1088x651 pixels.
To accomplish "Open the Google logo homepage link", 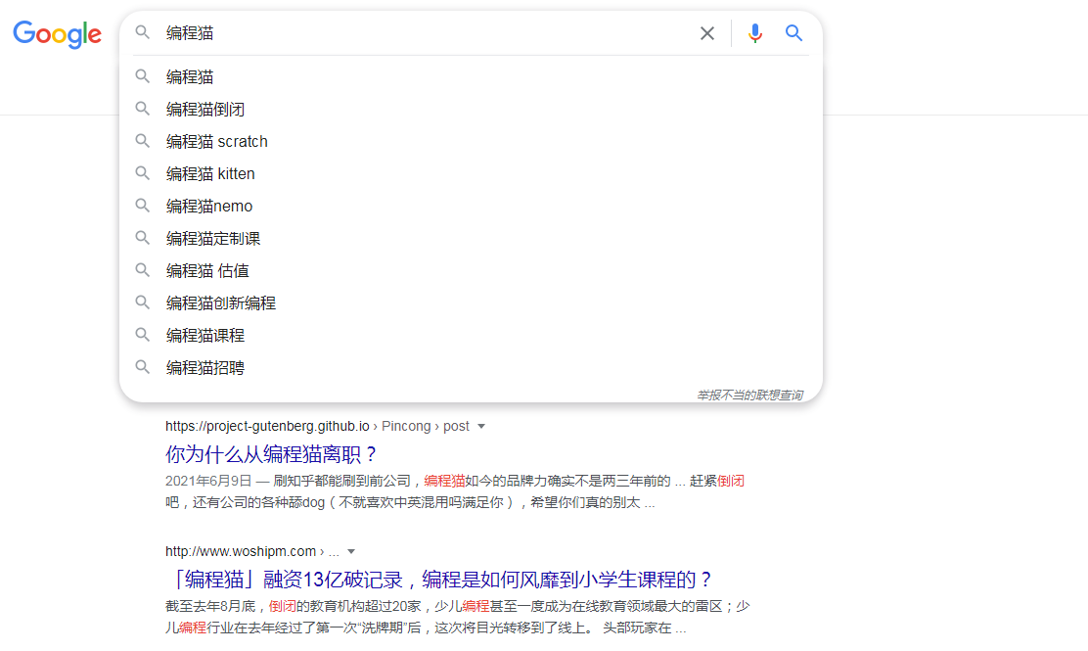I will (x=57, y=34).
